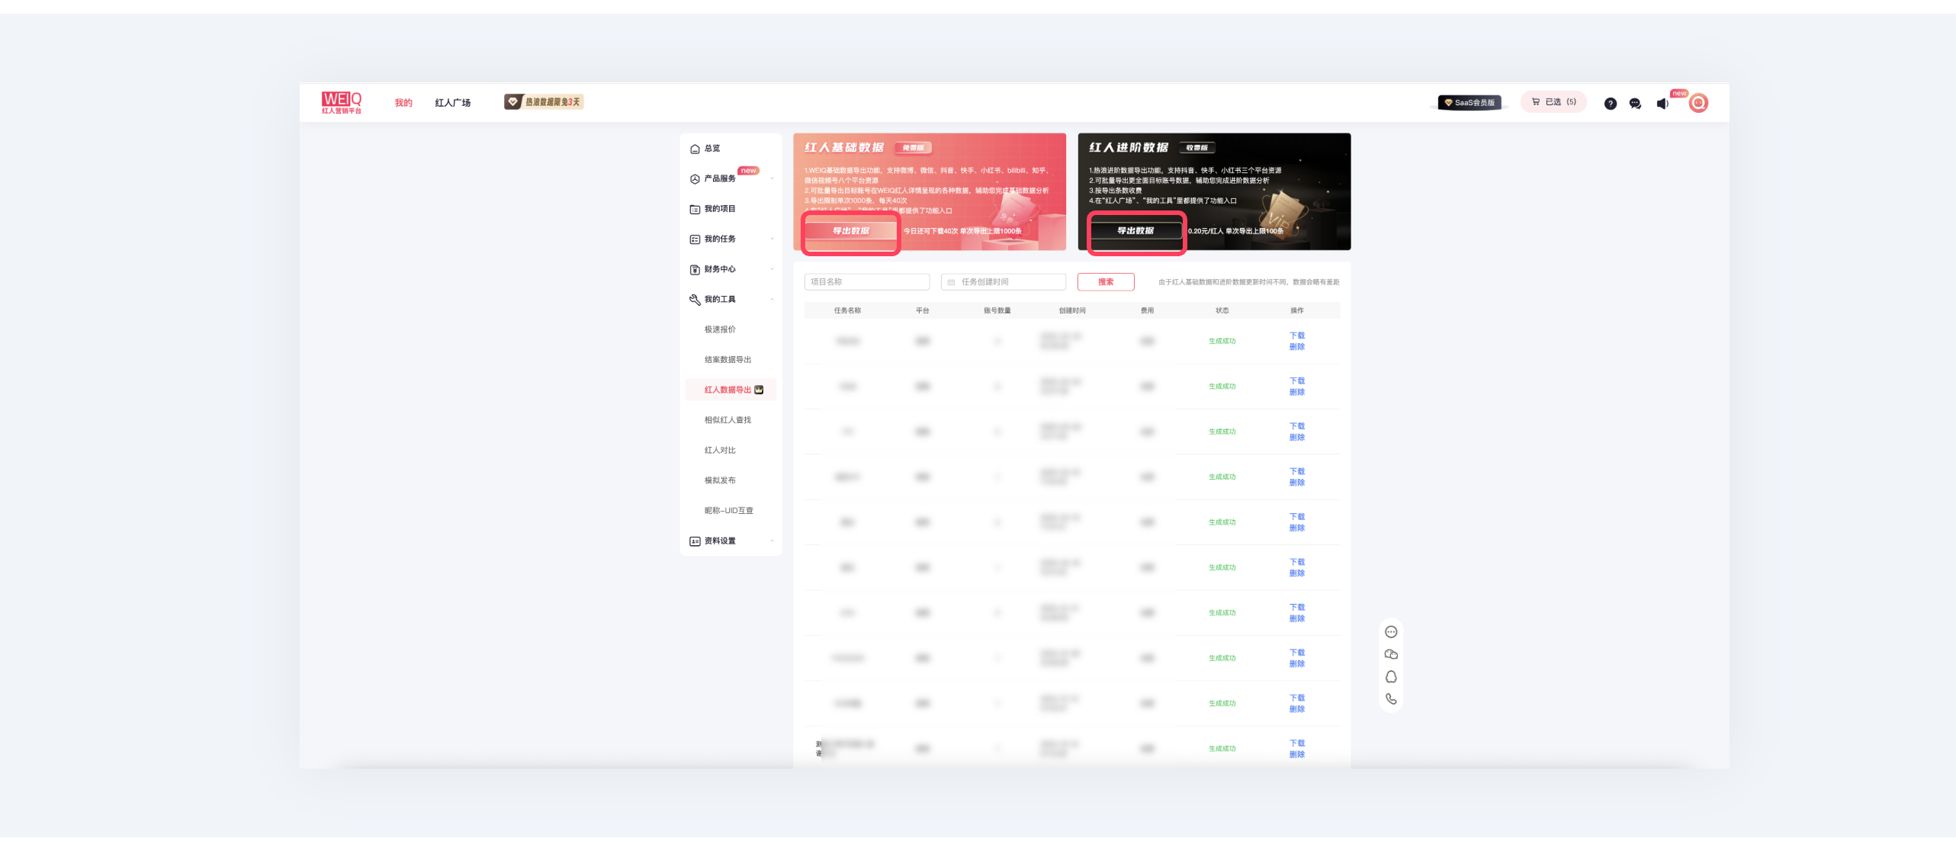Screen dimensions: 1956x851
Task: Focus the 项目名称 input field
Action: point(866,282)
